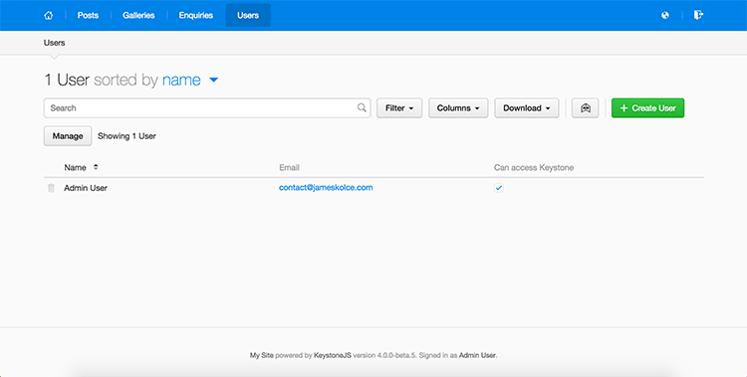
Task: Expand the Columns dropdown
Action: click(x=458, y=108)
